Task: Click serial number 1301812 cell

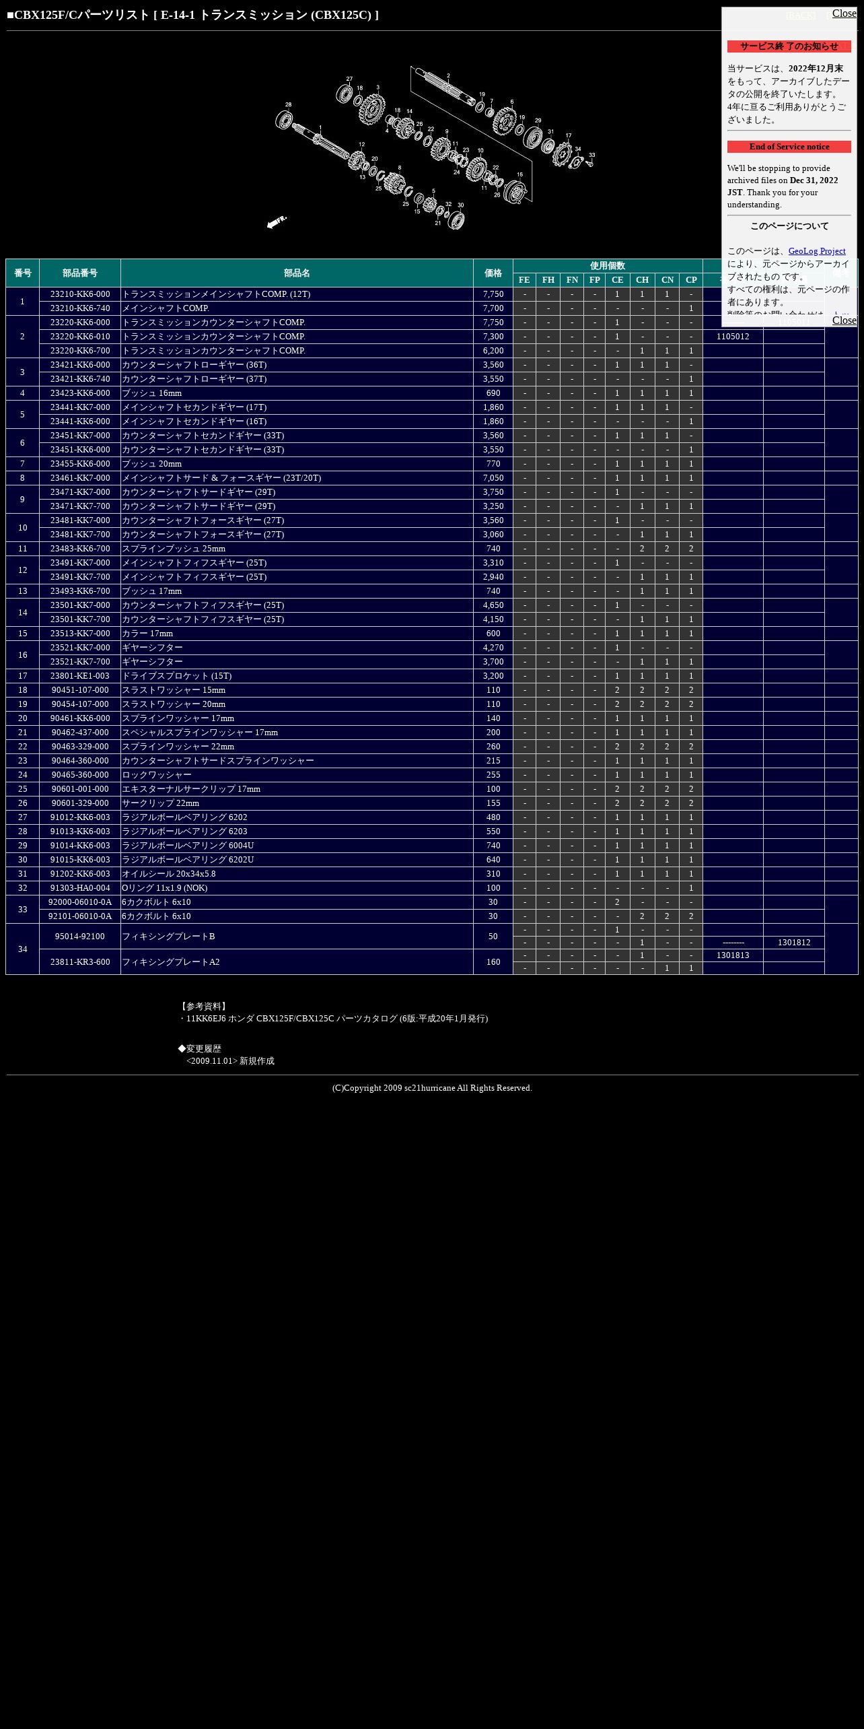Action: tap(794, 943)
